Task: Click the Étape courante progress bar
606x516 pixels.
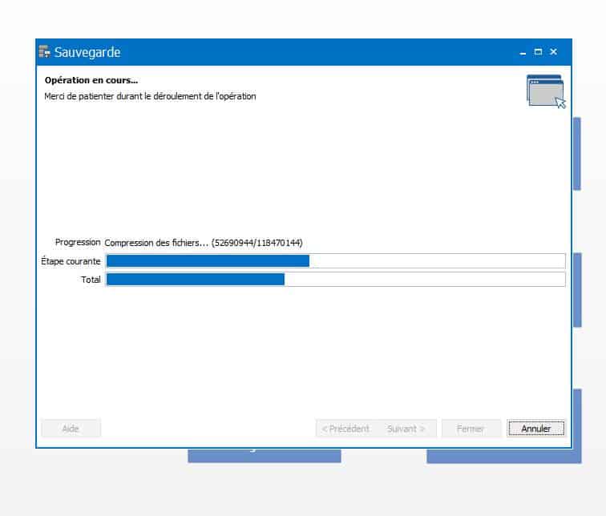Action: pyautogui.click(x=335, y=260)
